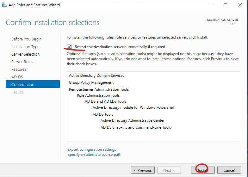The image size is (248, 177).
Task: Open Specify an alternate source path link
Action: coord(94,154)
